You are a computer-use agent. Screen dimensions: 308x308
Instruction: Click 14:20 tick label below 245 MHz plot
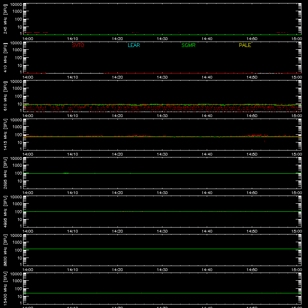click(x=117, y=39)
